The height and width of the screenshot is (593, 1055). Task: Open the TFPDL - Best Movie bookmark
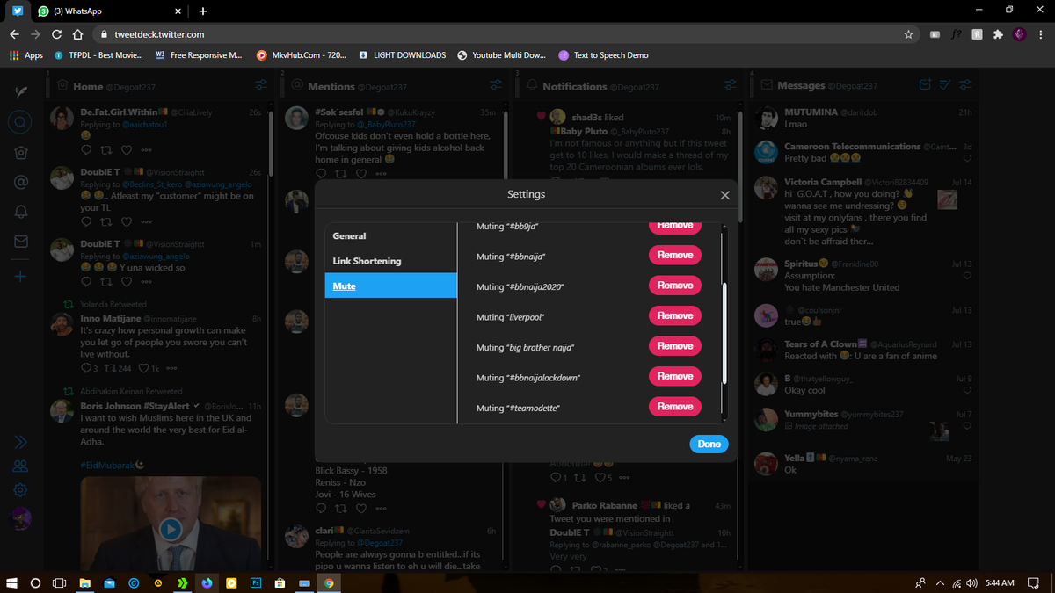click(x=100, y=55)
